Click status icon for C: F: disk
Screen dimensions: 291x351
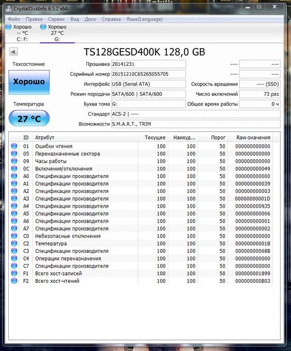point(8,27)
